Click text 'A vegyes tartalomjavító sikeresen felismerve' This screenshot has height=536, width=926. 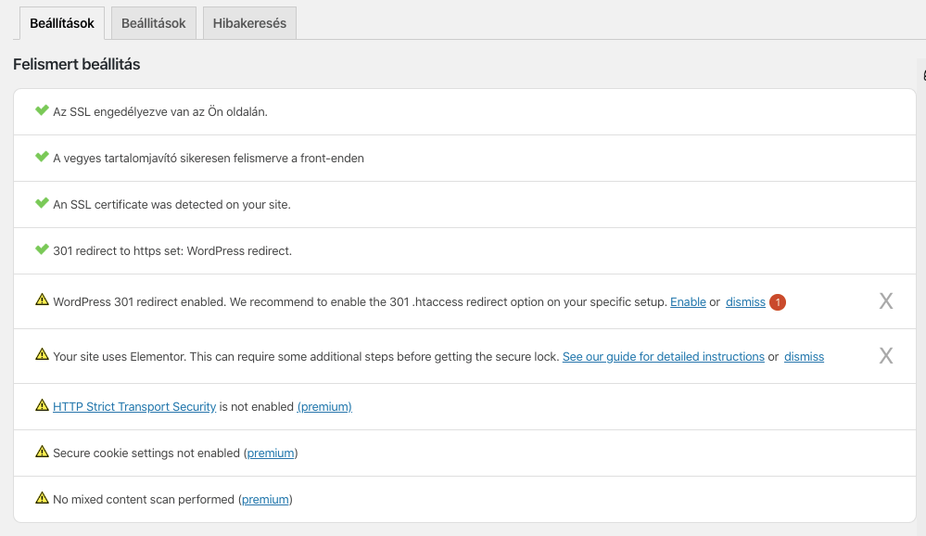tap(170, 159)
